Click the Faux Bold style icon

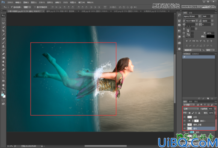187,41
